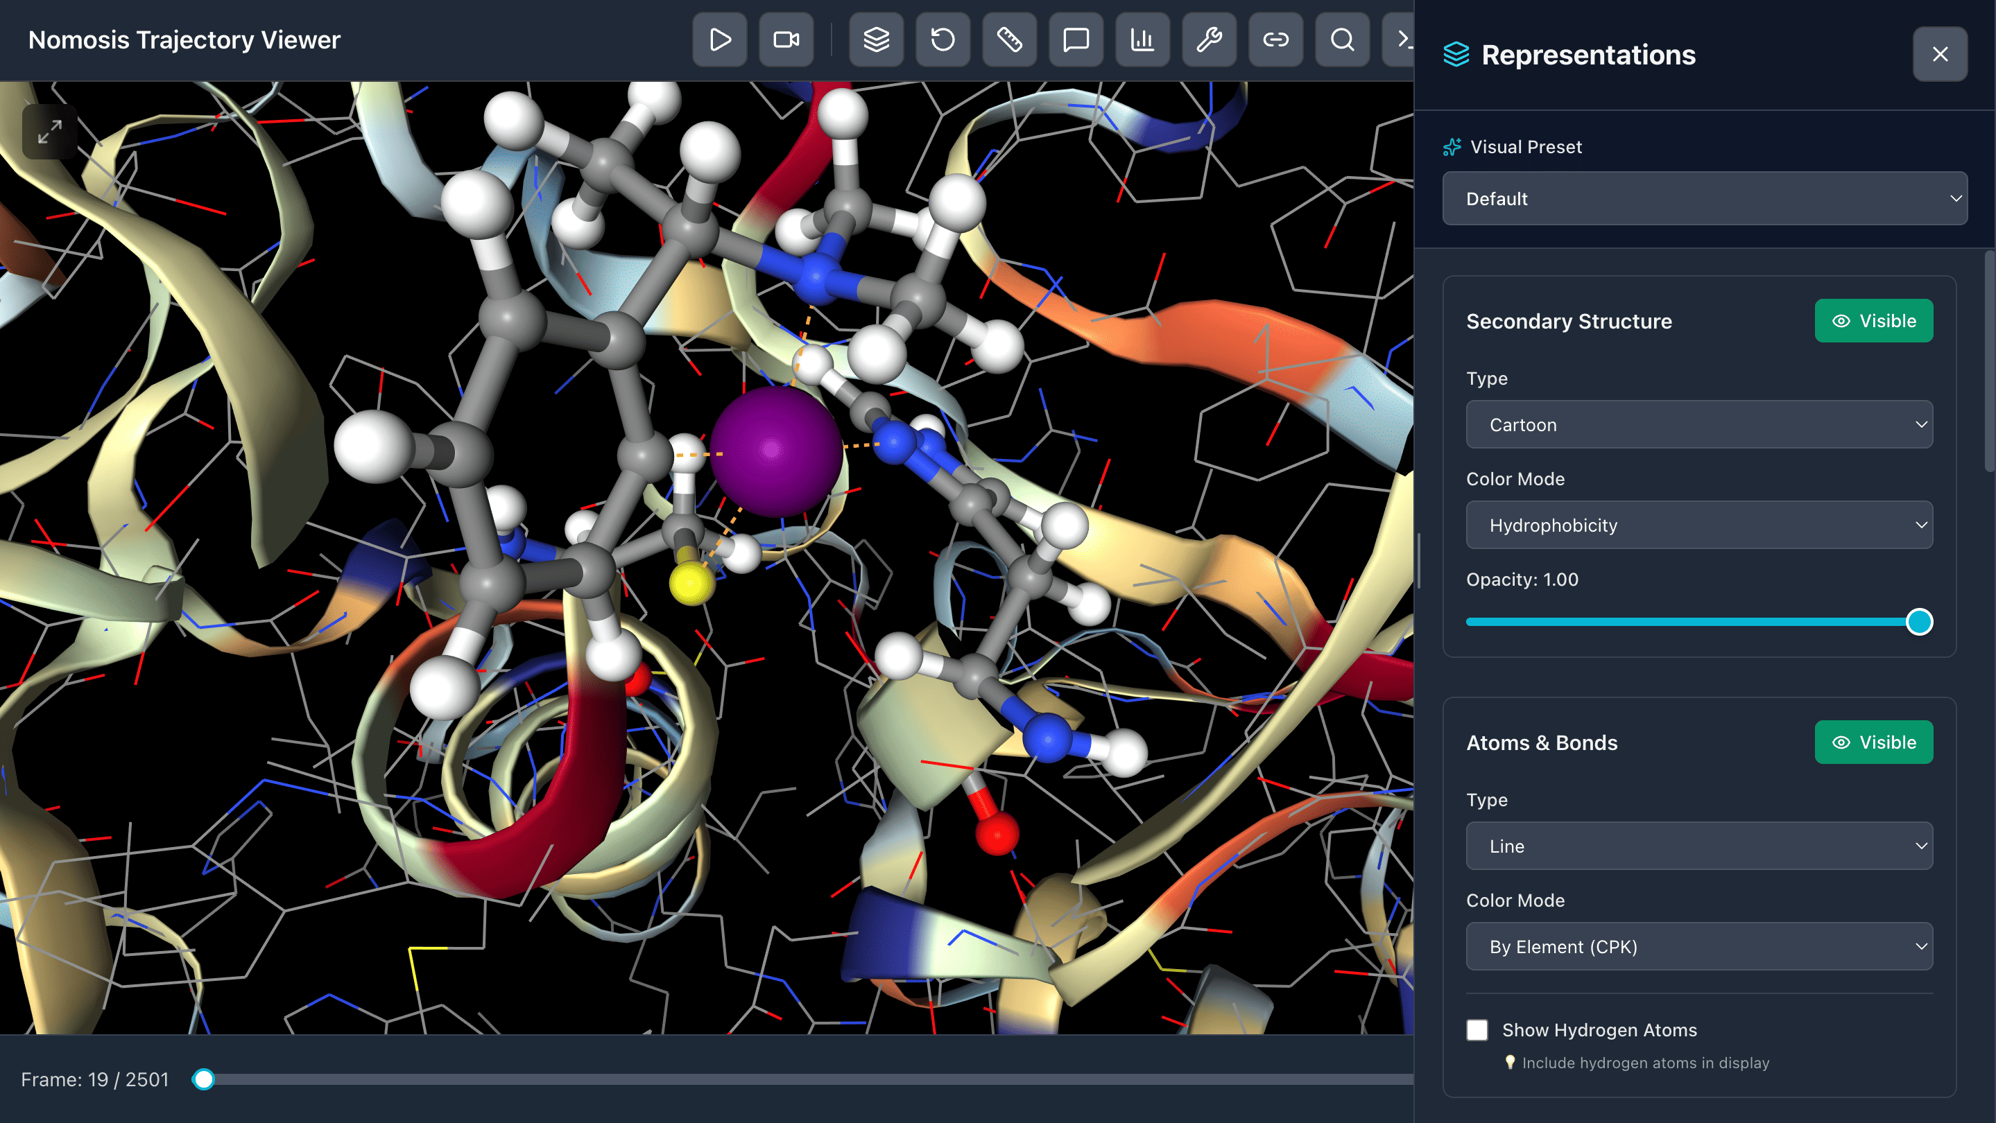Open the analysis charts panel
1996x1123 pixels.
1142,40
